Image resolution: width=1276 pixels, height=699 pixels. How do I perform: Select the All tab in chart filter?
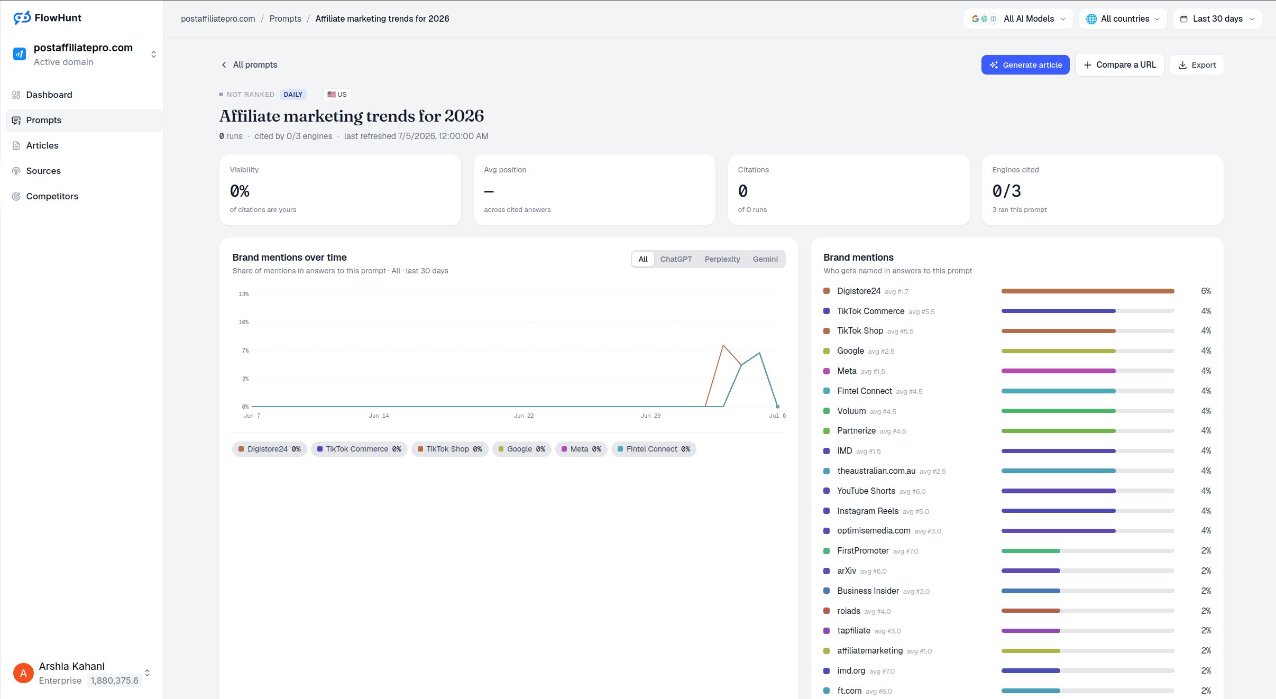(643, 259)
